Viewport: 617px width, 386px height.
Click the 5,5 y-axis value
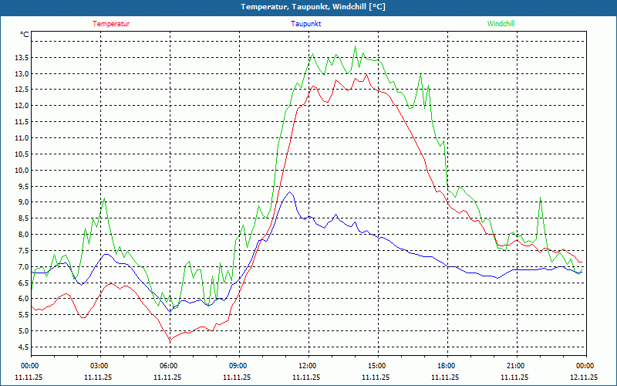23,315
